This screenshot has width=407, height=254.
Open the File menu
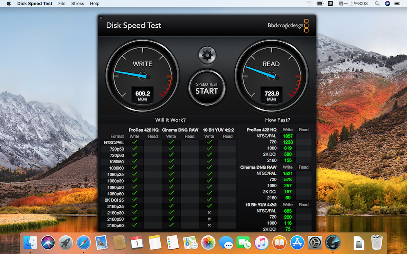61,4
